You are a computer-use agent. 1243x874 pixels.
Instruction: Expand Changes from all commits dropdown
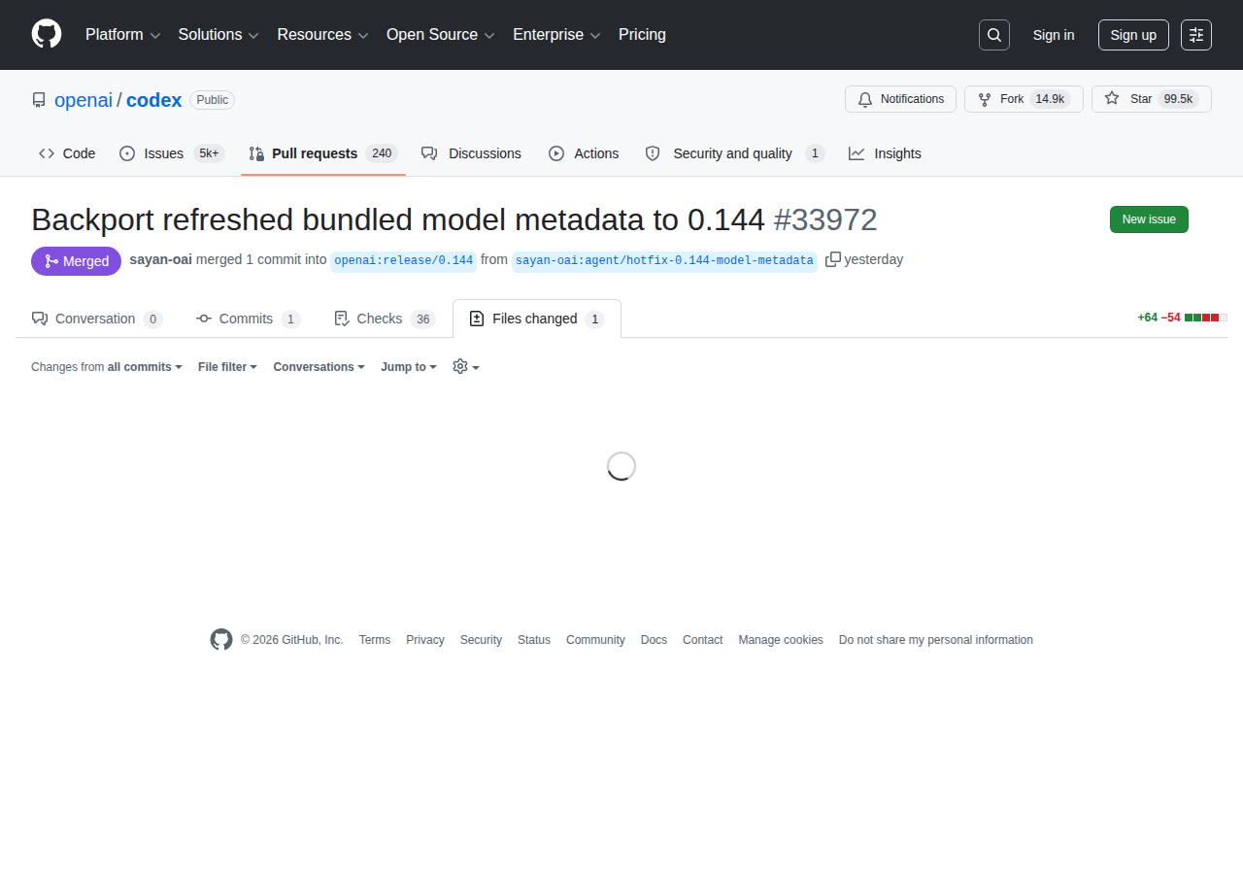point(107,367)
